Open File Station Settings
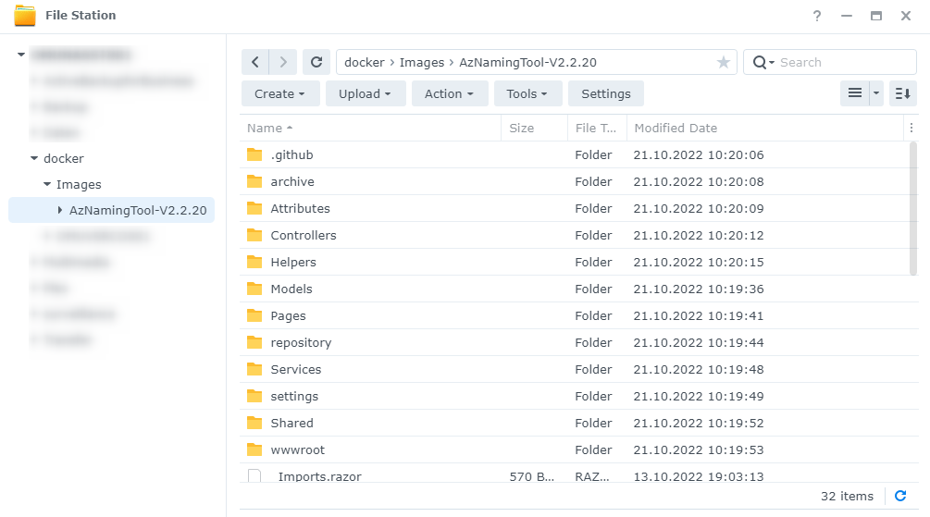 point(606,93)
